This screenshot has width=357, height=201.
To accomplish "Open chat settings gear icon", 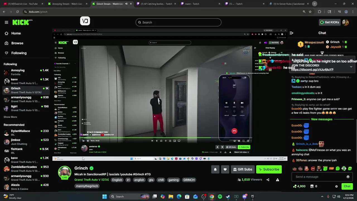I will click(x=336, y=186).
